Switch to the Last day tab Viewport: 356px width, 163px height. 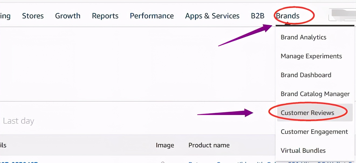click(18, 121)
